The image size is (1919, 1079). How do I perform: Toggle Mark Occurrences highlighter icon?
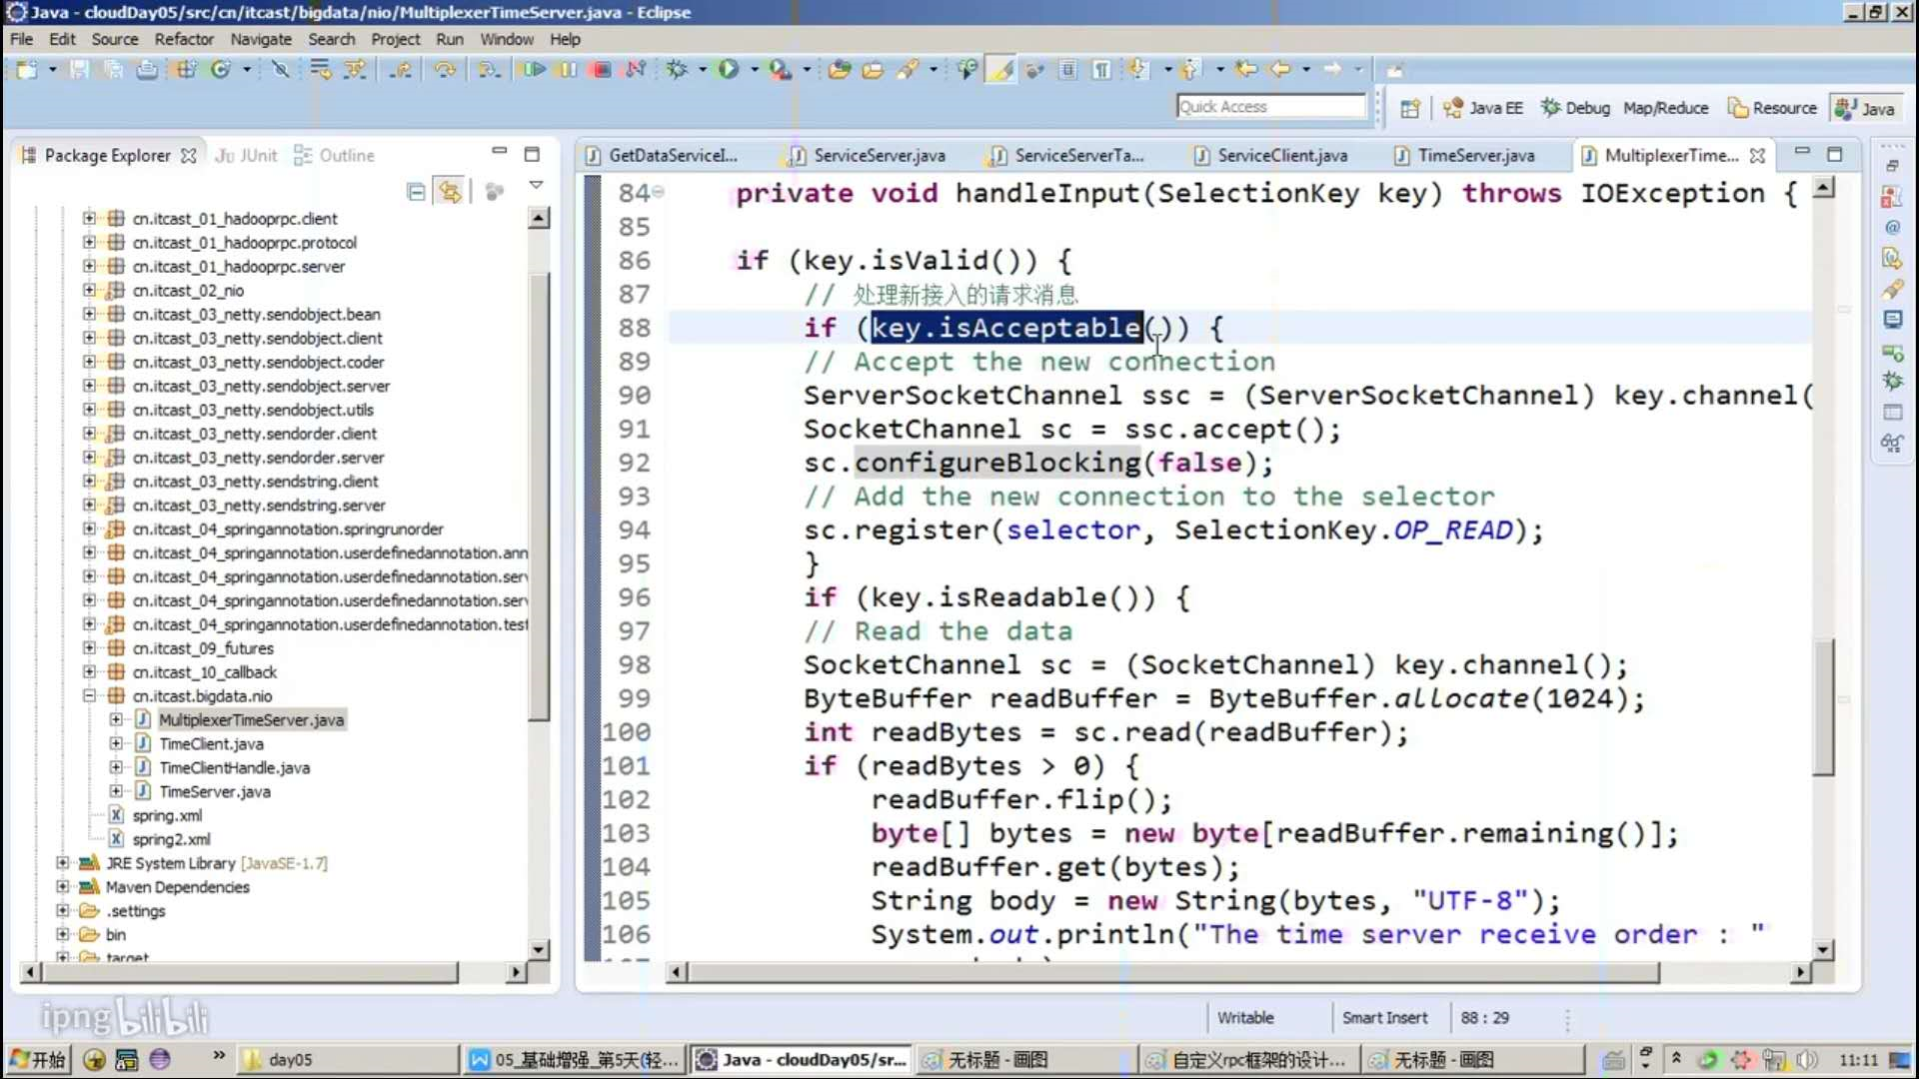(x=1001, y=70)
